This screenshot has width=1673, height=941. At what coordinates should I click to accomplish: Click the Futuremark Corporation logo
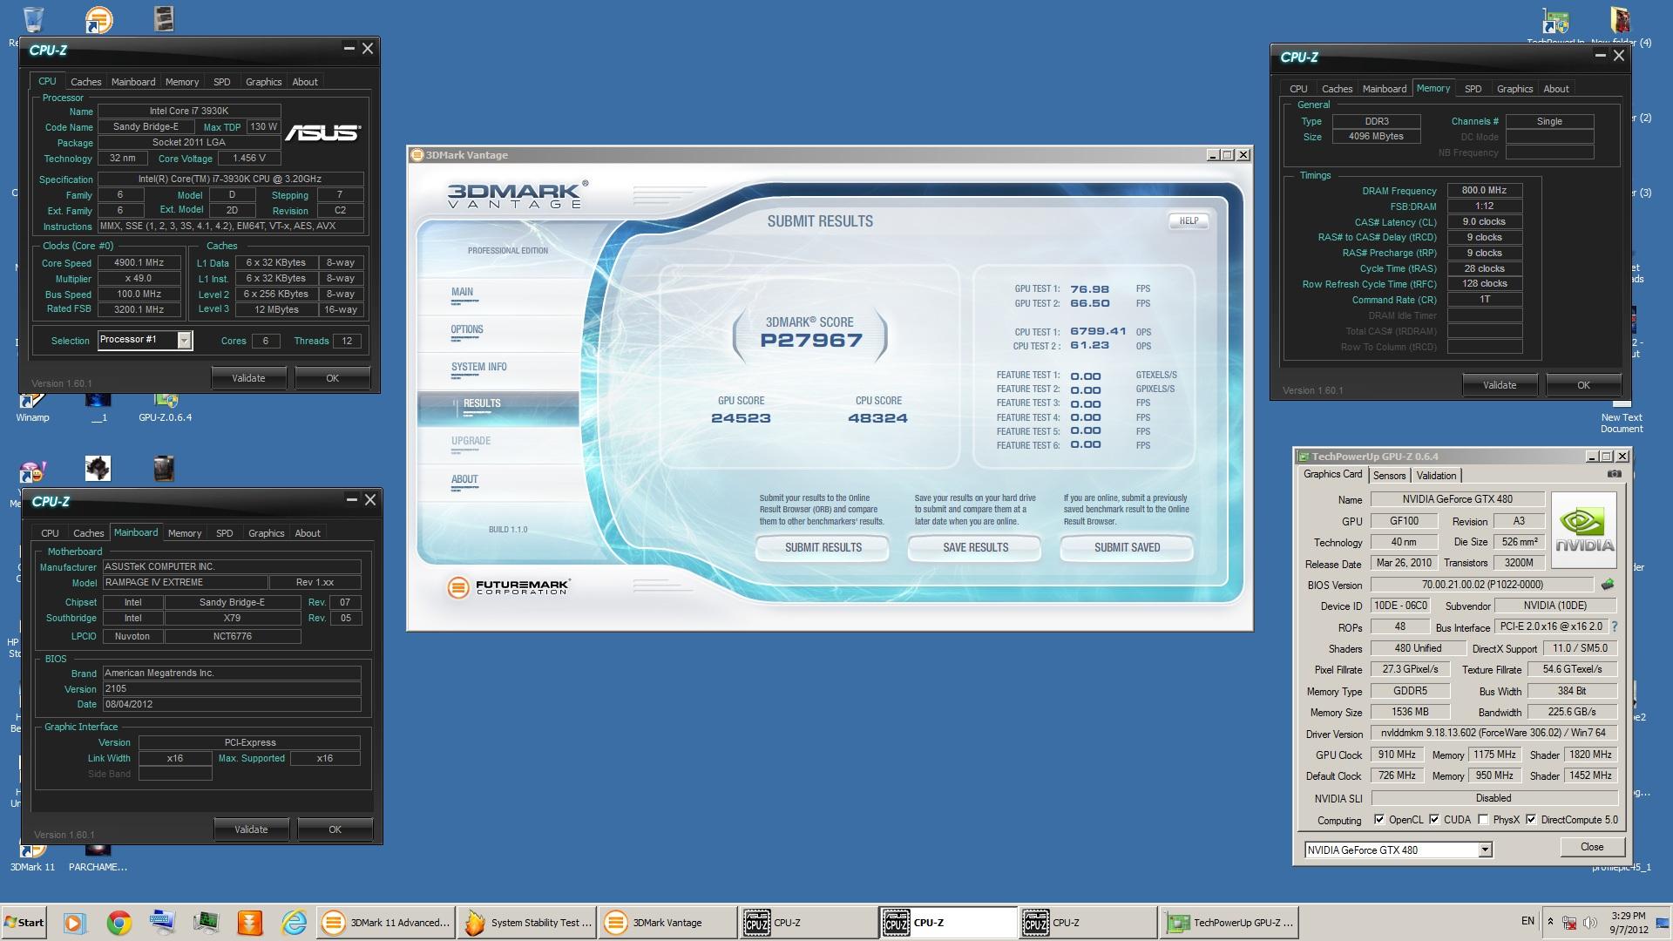(508, 587)
